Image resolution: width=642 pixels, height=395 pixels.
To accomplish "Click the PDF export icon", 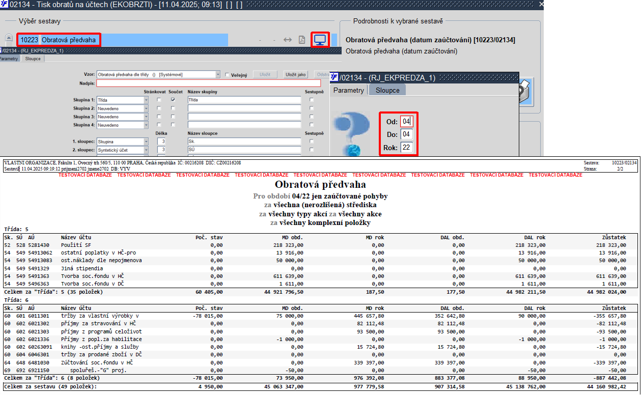I will 302,40.
